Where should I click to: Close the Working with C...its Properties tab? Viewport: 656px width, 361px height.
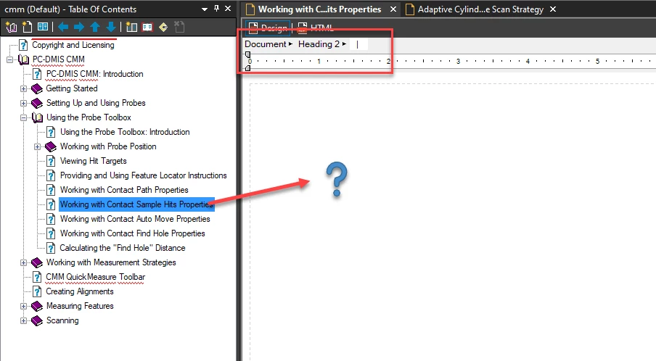click(x=393, y=9)
